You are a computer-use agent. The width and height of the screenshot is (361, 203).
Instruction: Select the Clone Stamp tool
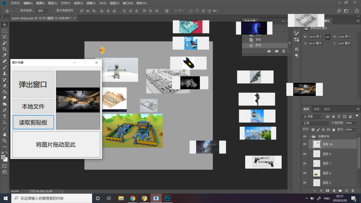[x=4, y=73]
